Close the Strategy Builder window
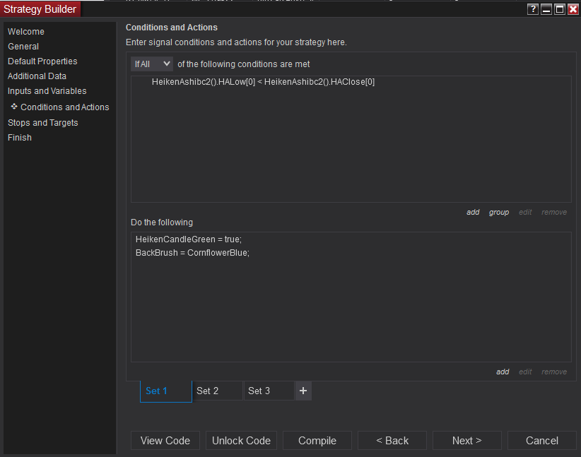The image size is (581, 457). tap(573, 9)
